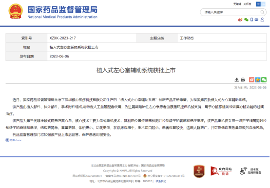This screenshot has width=270, height=188.
Task: Click the 关怀版 care-mode link
Action: pos(247,4)
